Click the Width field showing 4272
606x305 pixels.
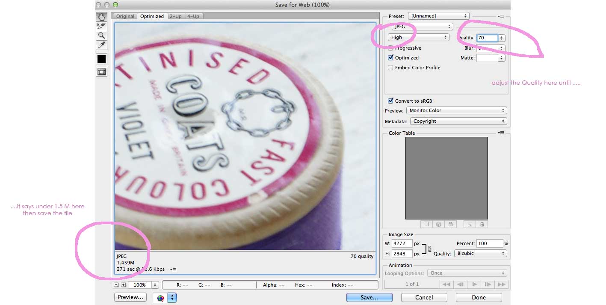point(402,243)
